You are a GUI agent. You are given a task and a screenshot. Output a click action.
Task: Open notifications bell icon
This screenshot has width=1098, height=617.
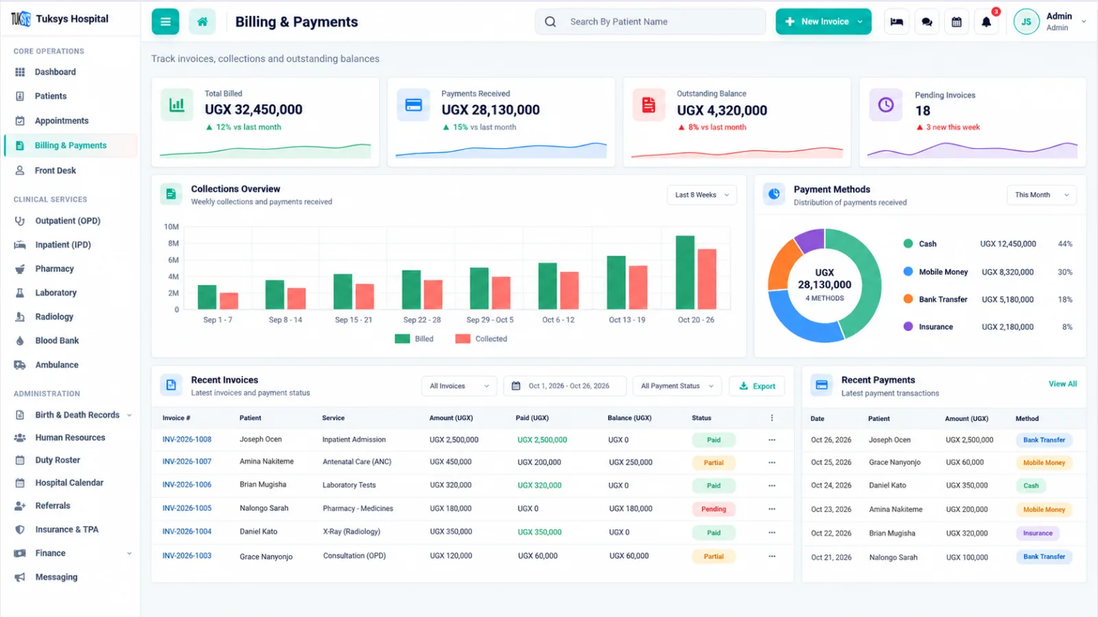pyautogui.click(x=986, y=22)
